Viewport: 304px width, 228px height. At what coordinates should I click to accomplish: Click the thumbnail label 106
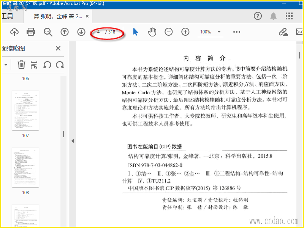click(x=25, y=79)
